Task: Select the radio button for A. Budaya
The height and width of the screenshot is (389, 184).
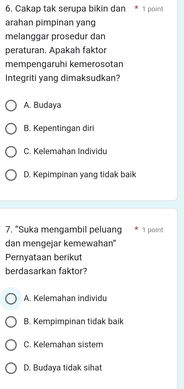Action: 11,106
